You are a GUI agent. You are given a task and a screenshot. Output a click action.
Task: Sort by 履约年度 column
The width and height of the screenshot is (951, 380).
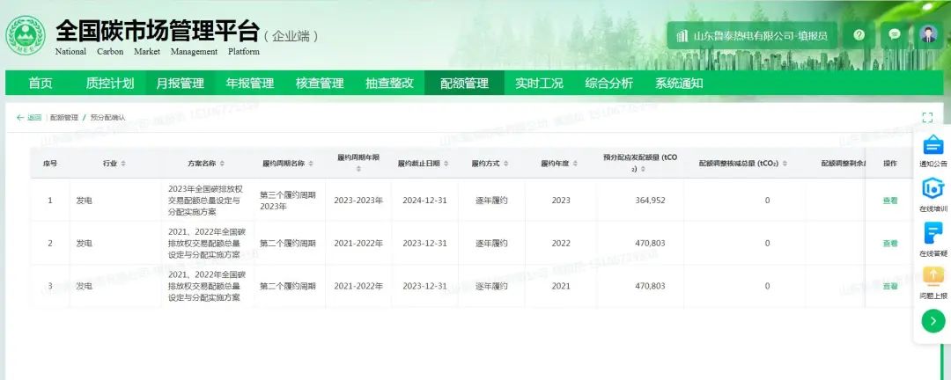[x=575, y=164]
